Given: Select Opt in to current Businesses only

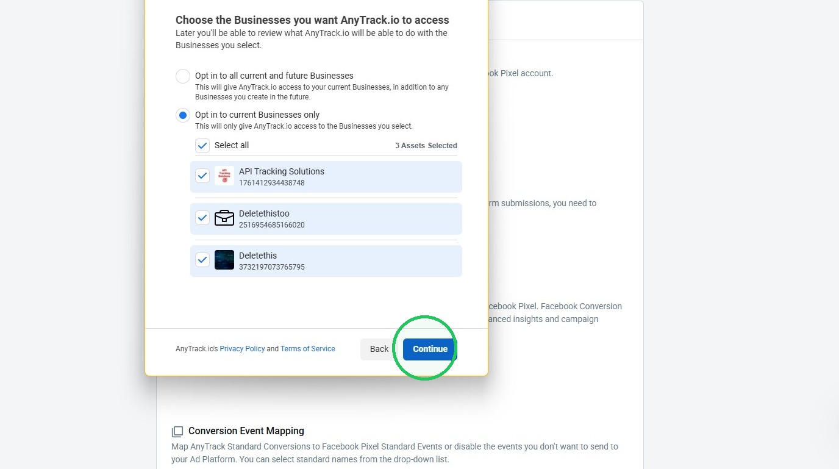Looking at the screenshot, I should pos(183,115).
